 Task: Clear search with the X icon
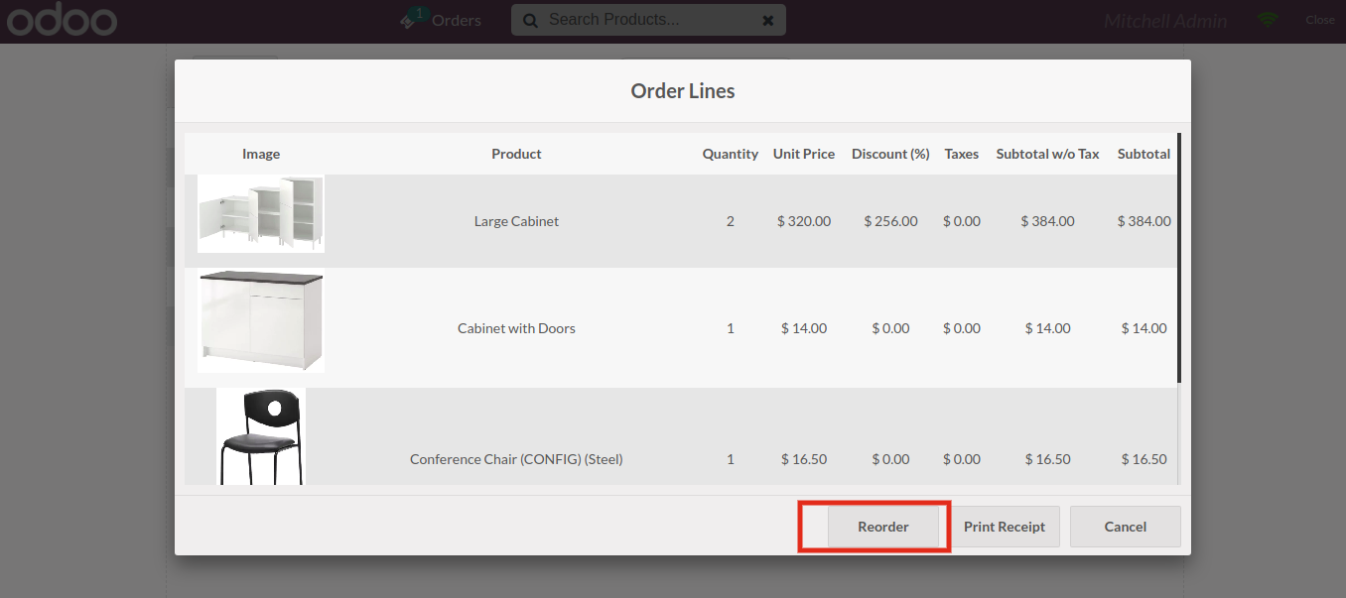(x=767, y=20)
